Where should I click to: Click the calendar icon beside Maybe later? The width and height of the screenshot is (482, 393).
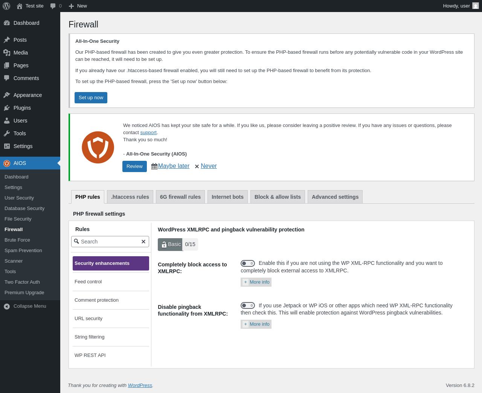(154, 166)
